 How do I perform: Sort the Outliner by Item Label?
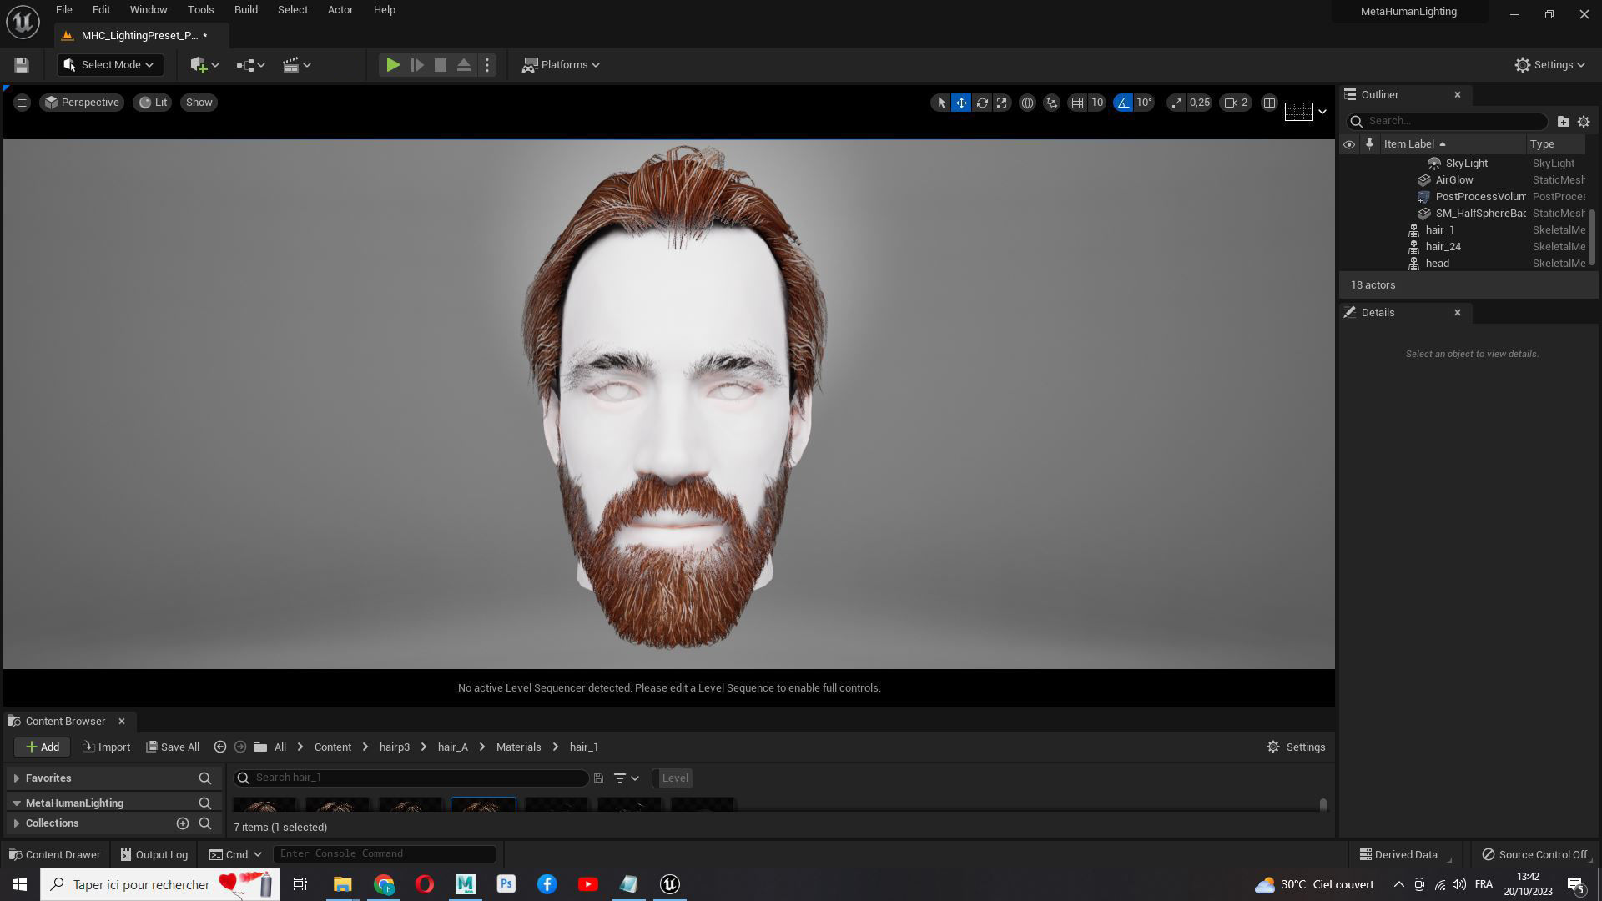[x=1452, y=144]
